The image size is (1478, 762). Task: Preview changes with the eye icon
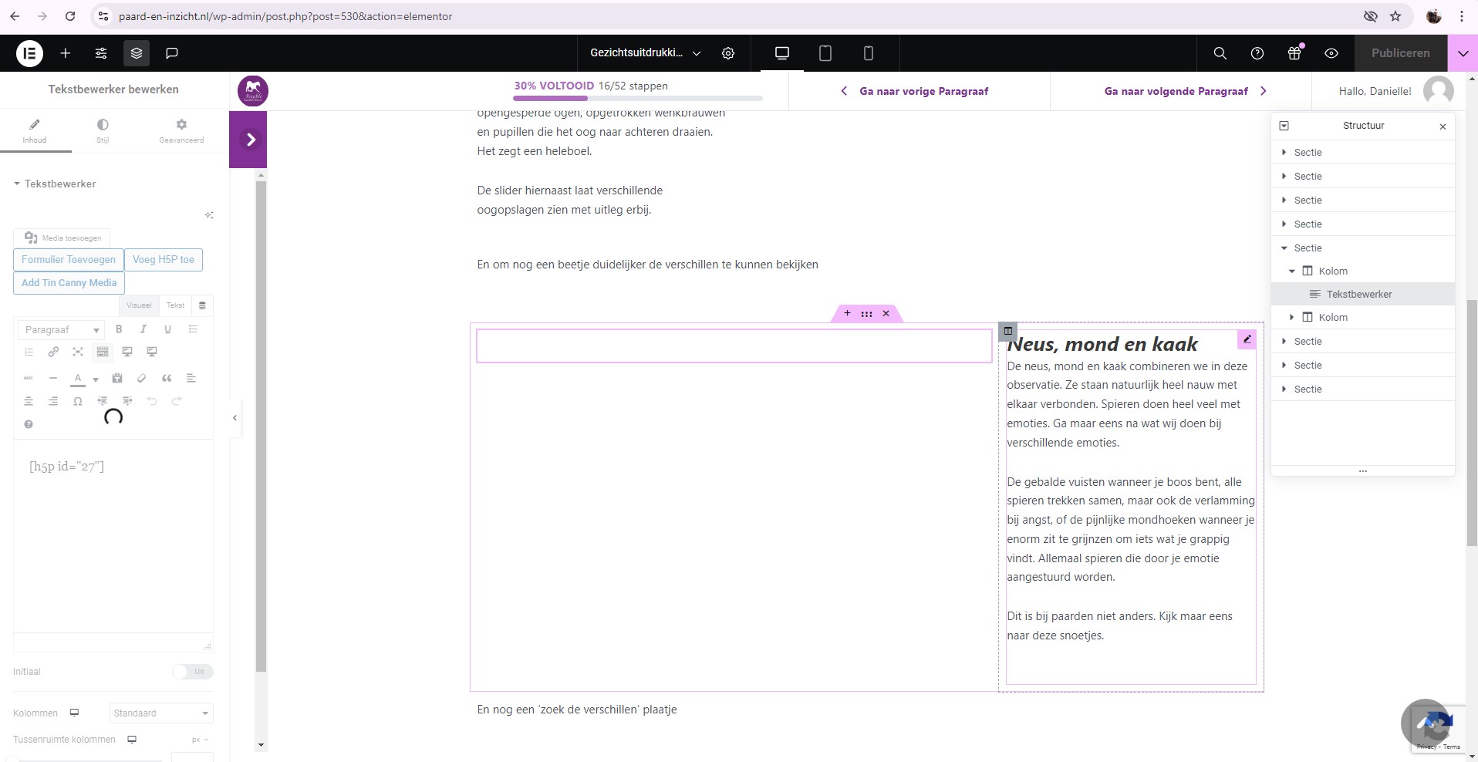[1331, 53]
